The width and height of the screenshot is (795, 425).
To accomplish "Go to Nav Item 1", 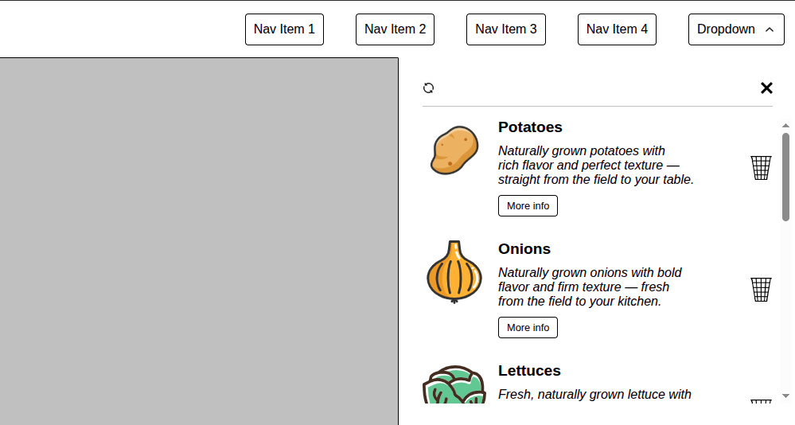I will tap(284, 29).
